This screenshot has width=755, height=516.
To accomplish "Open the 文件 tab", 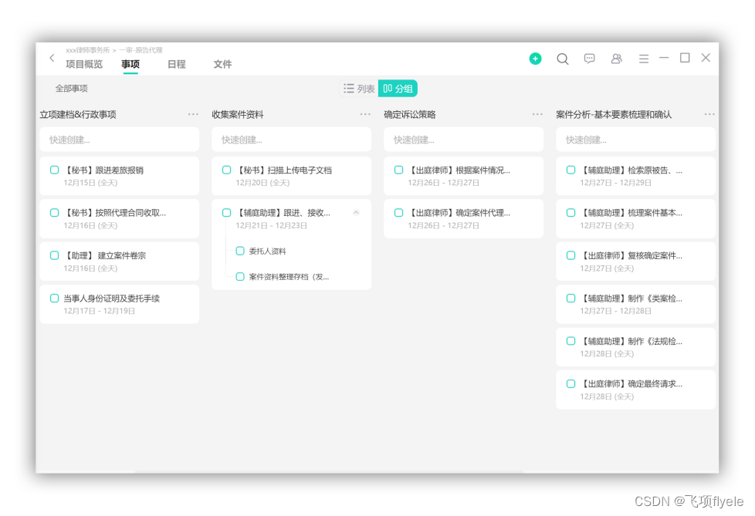I will pos(222,64).
